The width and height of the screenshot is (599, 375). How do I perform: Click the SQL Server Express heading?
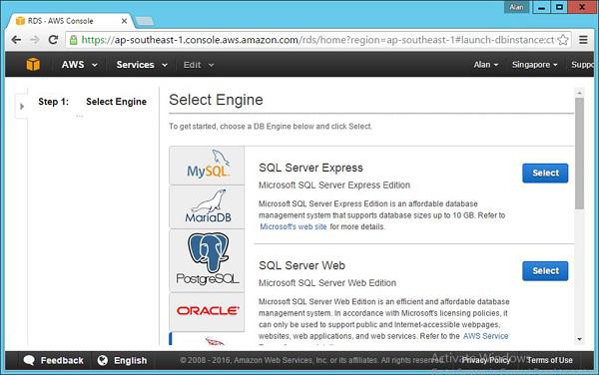[x=310, y=168]
